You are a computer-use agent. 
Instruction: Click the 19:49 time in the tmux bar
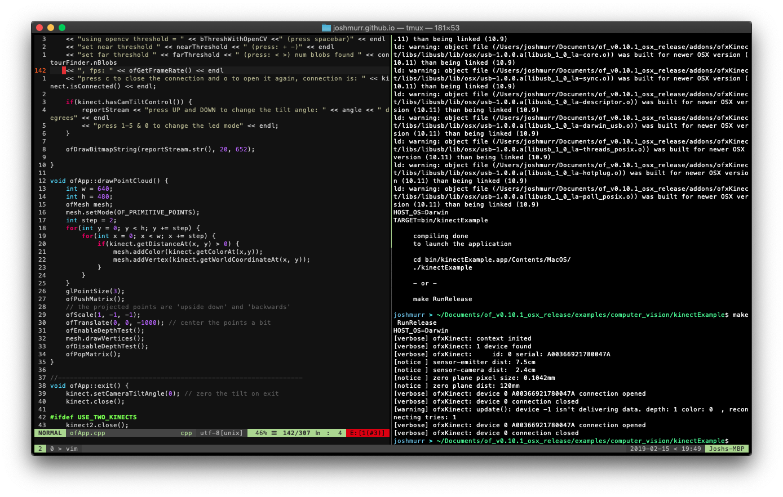click(691, 449)
